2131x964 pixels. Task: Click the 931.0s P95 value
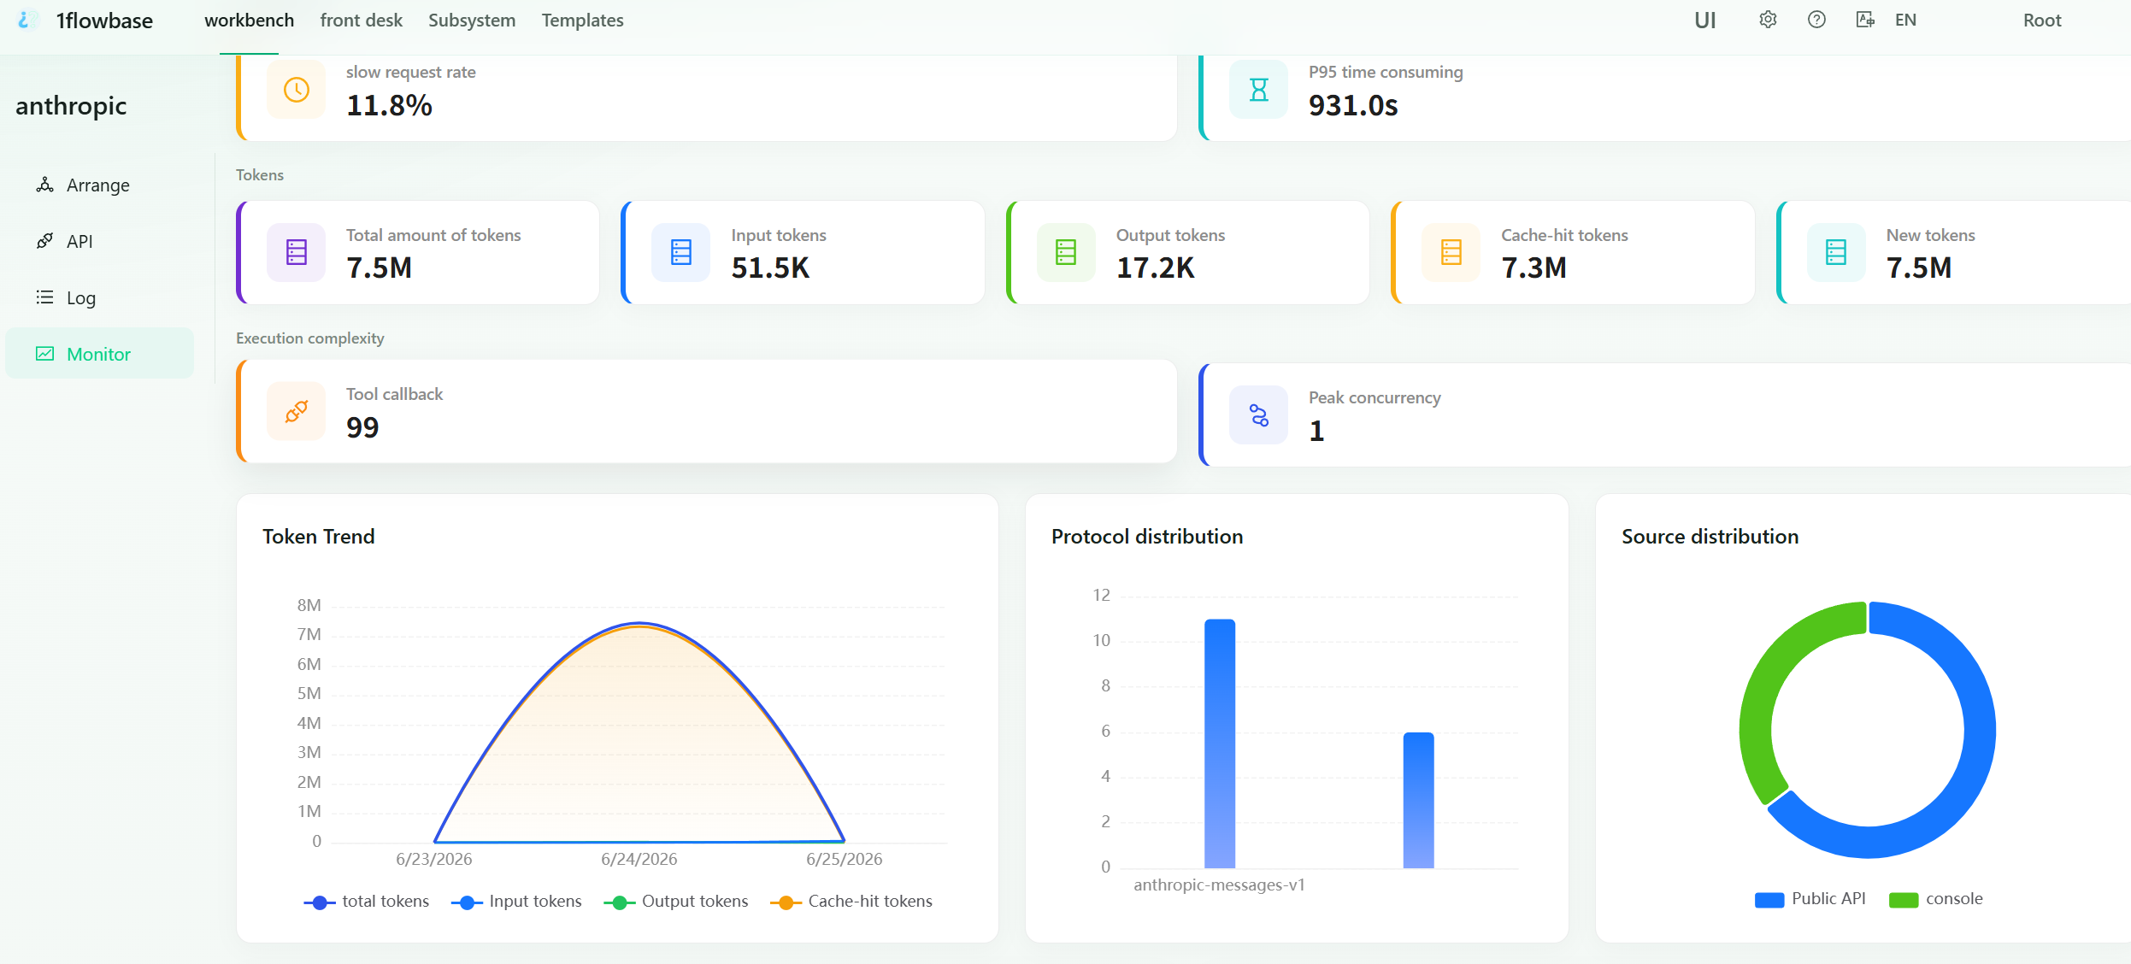(x=1353, y=105)
